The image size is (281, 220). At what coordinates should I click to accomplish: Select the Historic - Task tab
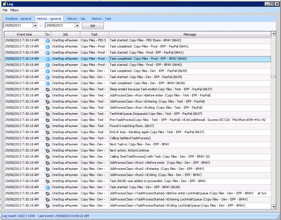(x=101, y=19)
